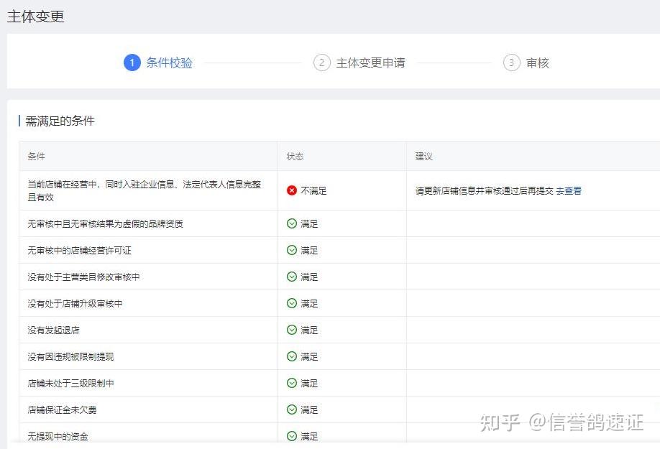Click the 需满足的条件 section heading
This screenshot has height=449, width=660.
(x=60, y=121)
